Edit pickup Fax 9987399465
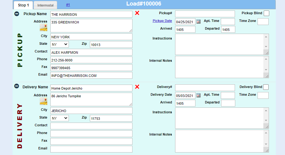Image resolution: width=285 pixels, height=155 pixels. (x=91, y=68)
